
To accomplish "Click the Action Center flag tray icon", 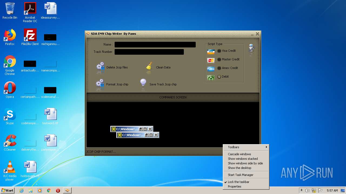I will 320,190.
